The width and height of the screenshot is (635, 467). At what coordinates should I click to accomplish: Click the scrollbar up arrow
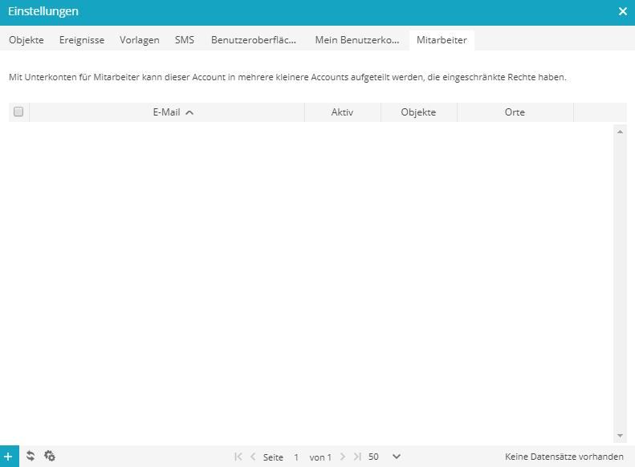click(x=620, y=132)
